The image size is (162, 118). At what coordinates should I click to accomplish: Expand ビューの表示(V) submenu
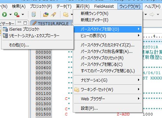click(x=108, y=35)
